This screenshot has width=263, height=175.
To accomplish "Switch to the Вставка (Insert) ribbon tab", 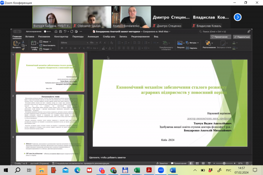I will (x=30, y=36).
